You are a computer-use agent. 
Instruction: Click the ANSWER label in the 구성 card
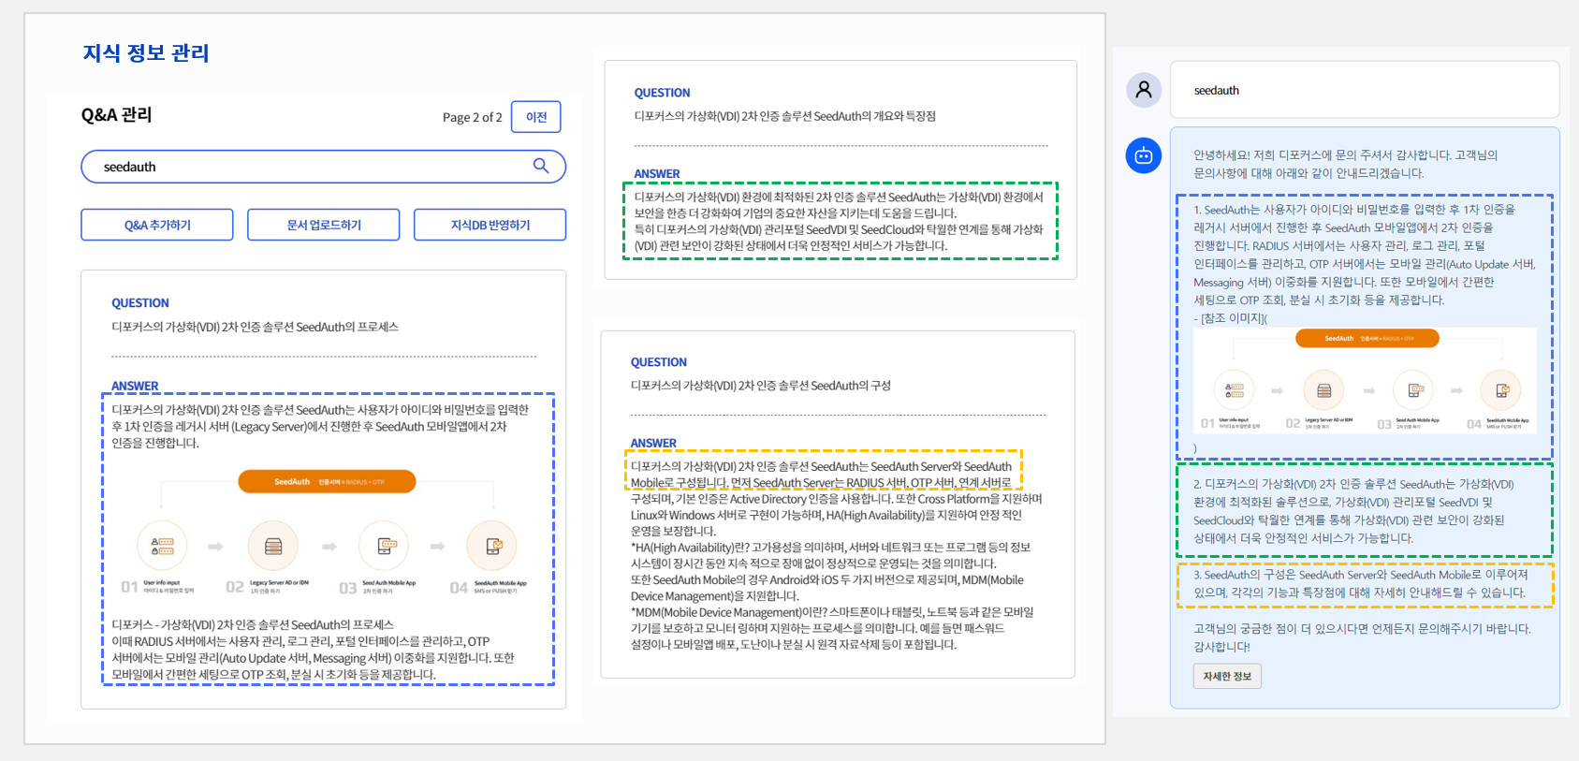[x=653, y=444]
